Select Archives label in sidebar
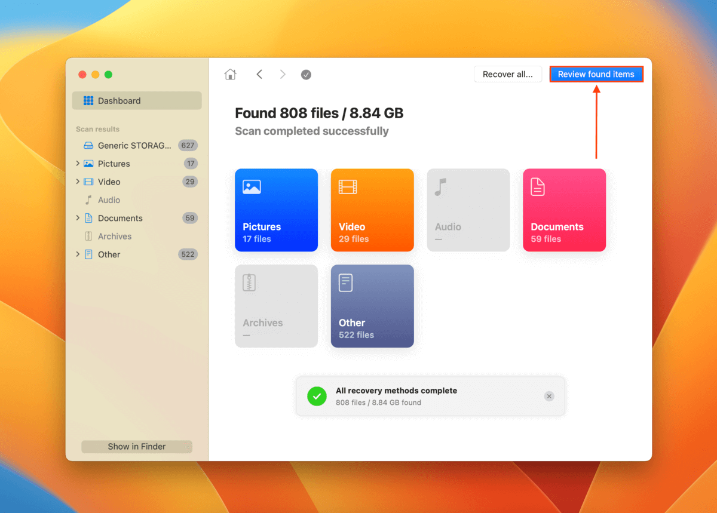Screen dimensions: 717x513 pos(115,236)
